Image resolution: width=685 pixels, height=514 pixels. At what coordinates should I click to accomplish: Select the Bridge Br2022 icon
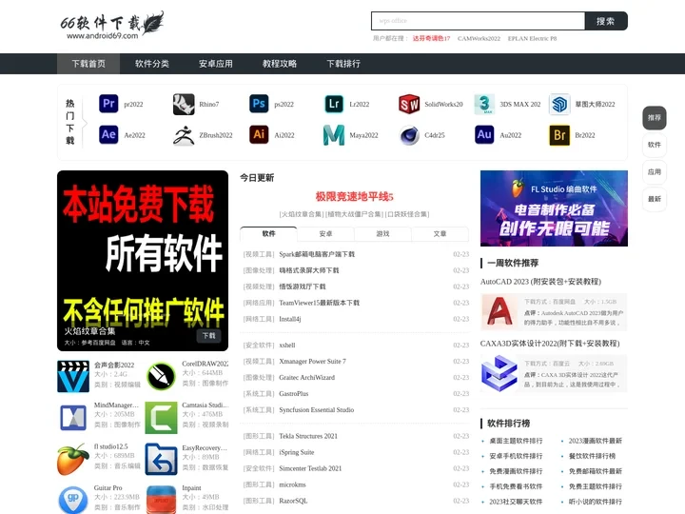559,135
